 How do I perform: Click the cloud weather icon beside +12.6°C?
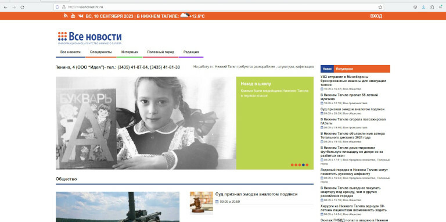coord(184,15)
